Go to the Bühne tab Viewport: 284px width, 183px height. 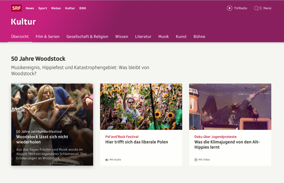tap(199, 36)
